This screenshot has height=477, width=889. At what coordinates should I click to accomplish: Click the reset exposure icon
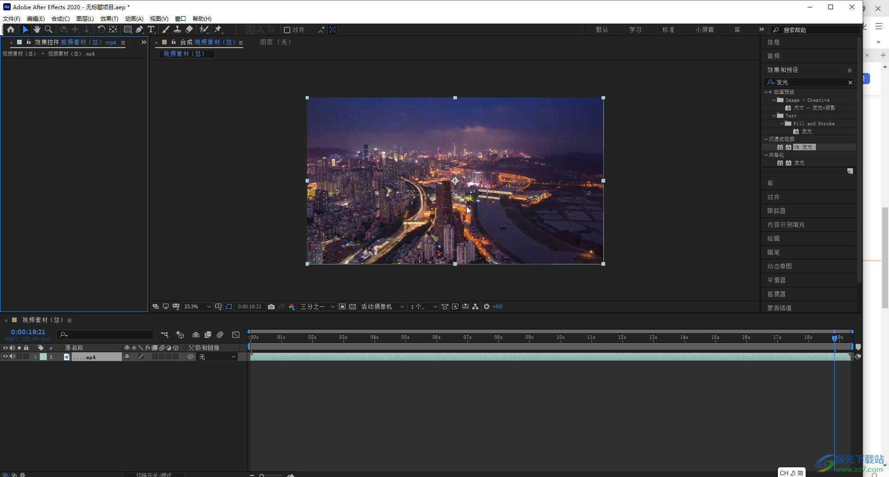487,307
